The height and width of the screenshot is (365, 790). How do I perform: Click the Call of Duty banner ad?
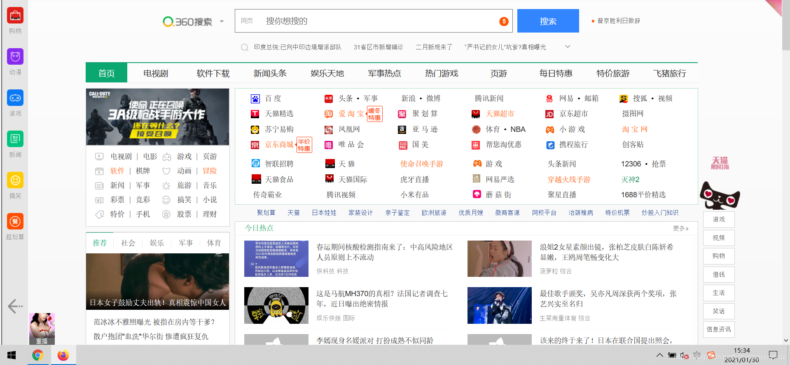(157, 117)
